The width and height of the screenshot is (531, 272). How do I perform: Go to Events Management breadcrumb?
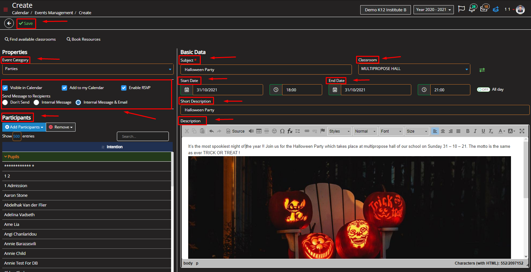(54, 13)
